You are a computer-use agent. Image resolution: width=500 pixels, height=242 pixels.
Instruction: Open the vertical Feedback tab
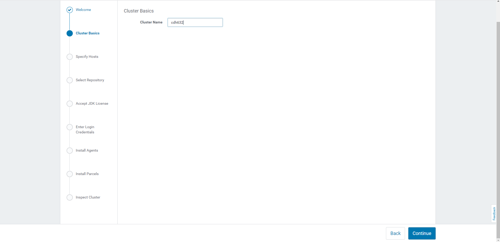pyautogui.click(x=494, y=214)
